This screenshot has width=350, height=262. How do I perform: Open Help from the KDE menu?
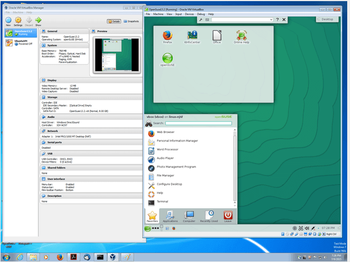click(189, 193)
